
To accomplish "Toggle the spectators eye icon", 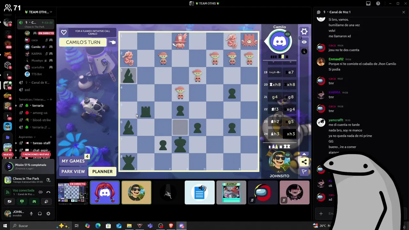I will [x=304, y=42].
